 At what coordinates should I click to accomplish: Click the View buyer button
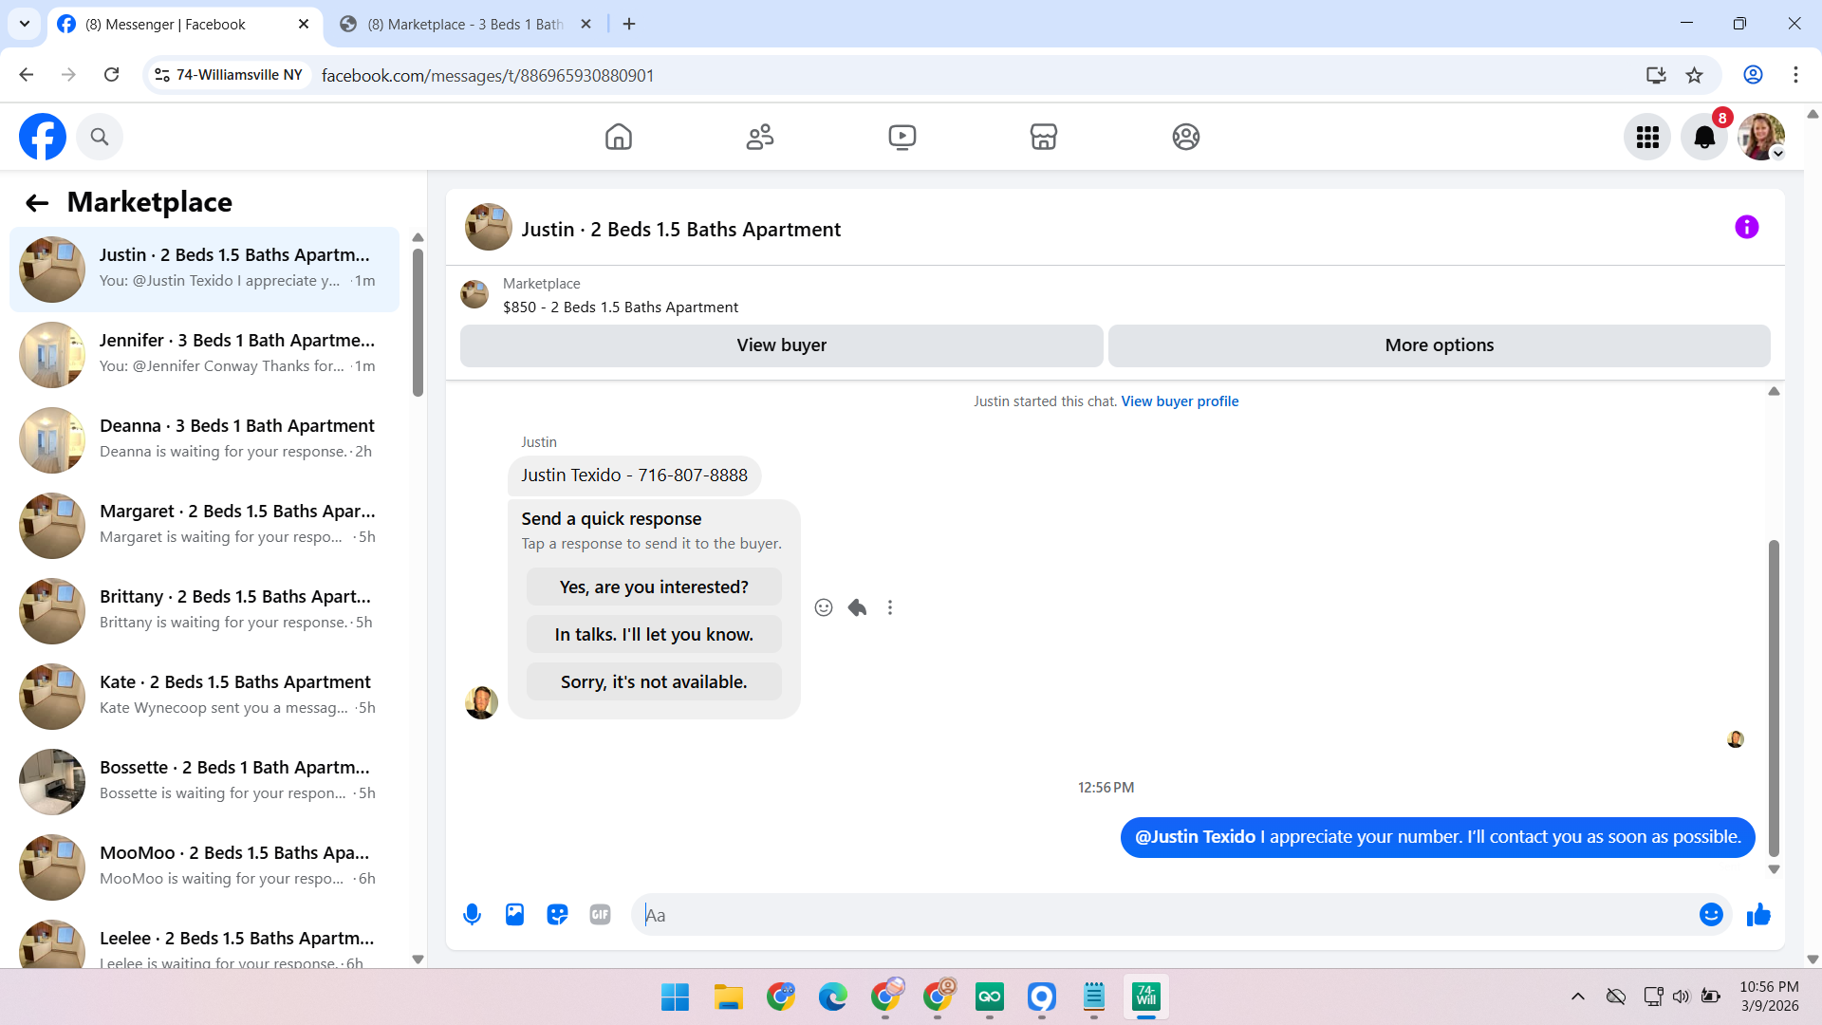pyautogui.click(x=781, y=345)
